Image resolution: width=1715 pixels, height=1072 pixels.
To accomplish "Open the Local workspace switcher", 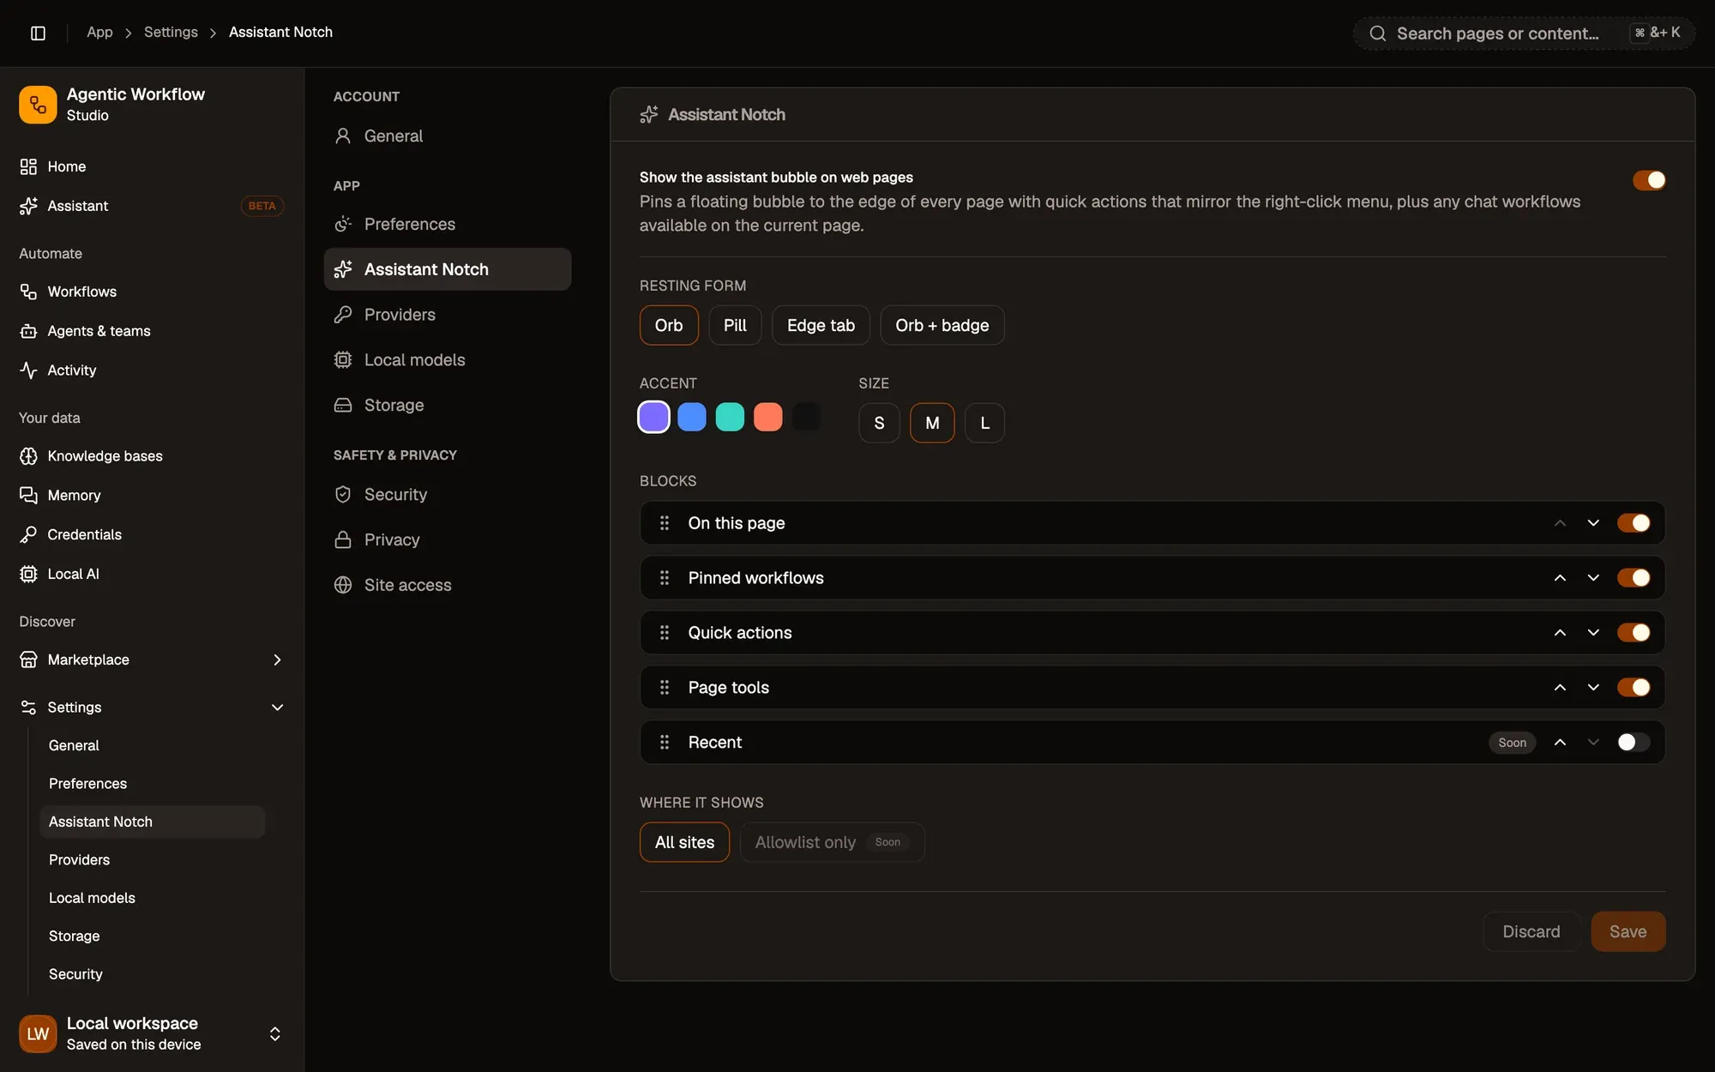I will [x=152, y=1033].
